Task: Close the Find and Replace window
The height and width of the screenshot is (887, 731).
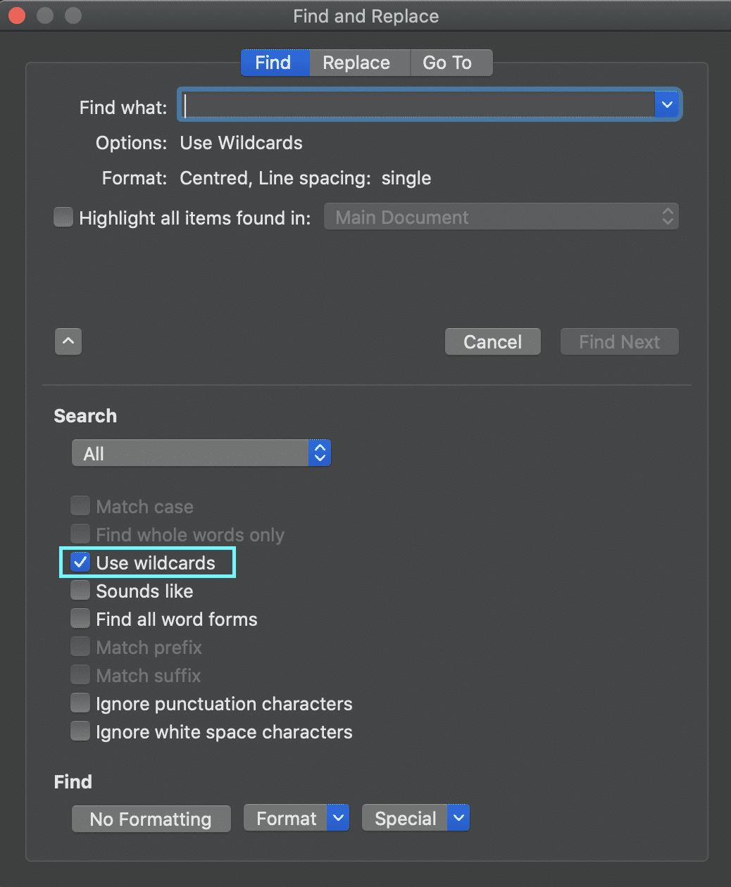Action: [x=17, y=15]
